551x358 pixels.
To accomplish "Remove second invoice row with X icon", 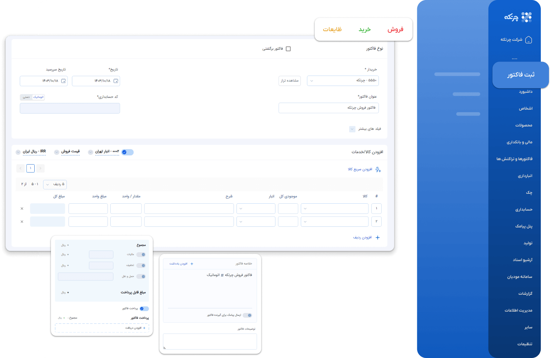I will [x=22, y=222].
